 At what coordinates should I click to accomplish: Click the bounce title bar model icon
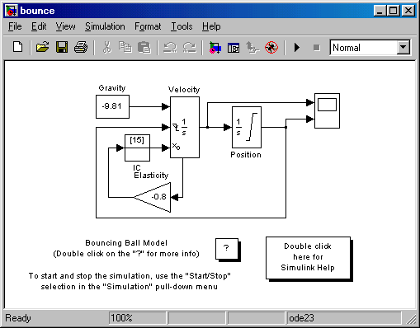(12, 11)
